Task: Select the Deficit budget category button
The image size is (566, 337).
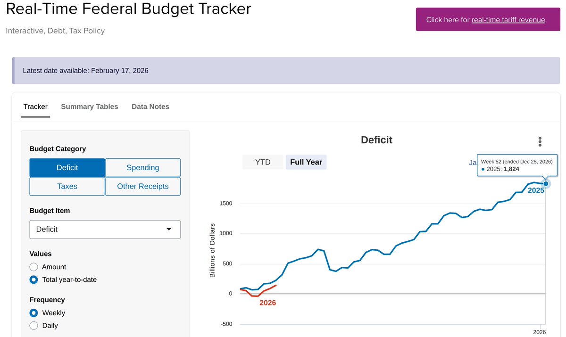Action: 67,167
